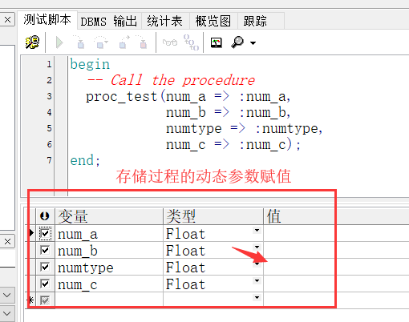
Task: Click the 'end;' keyword on line 7
Action: tap(85, 161)
